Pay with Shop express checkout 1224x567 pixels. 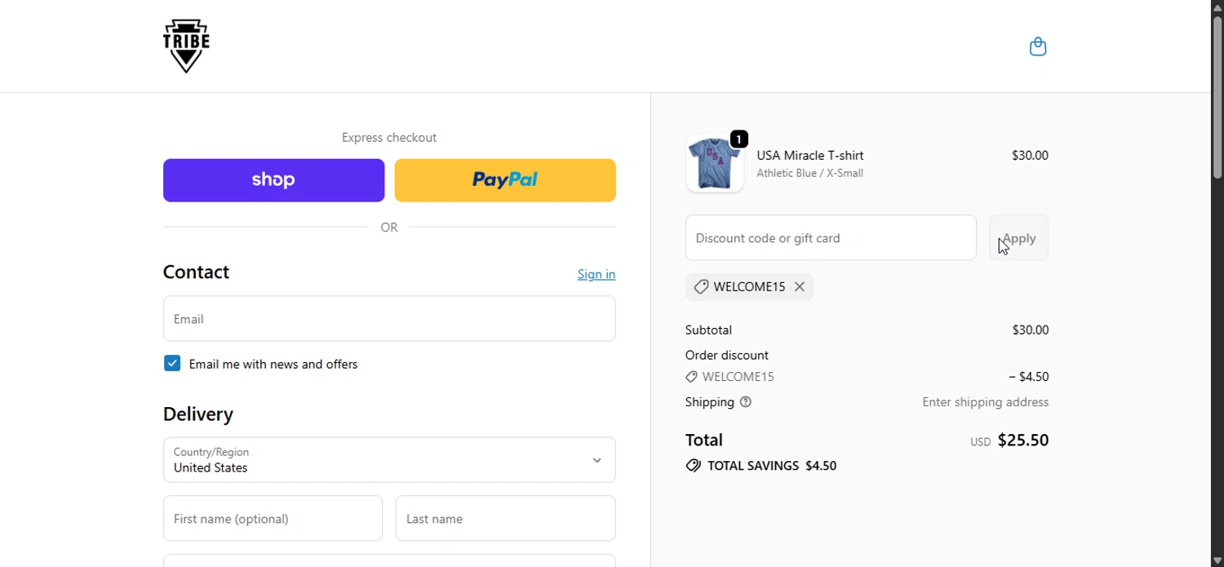point(273,180)
